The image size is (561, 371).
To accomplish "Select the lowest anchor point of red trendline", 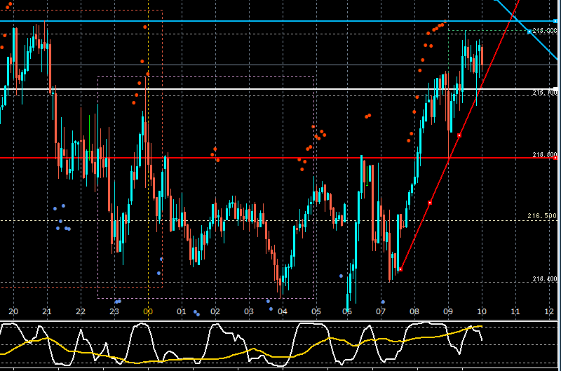I will tap(400, 269).
